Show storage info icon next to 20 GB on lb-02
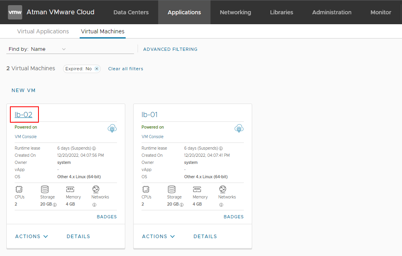 click(x=55, y=205)
